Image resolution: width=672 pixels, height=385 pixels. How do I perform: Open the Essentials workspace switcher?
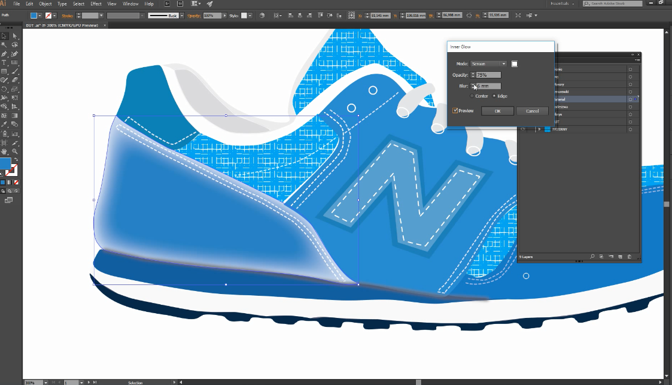(562, 4)
